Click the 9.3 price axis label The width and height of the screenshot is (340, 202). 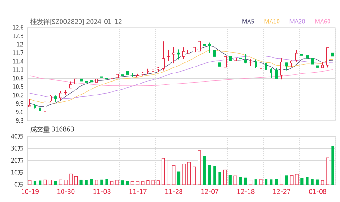(x=19, y=120)
